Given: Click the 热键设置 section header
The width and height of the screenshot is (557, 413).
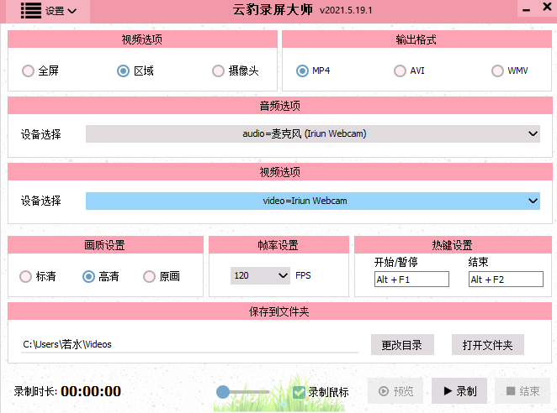Looking at the screenshot, I should click(453, 245).
